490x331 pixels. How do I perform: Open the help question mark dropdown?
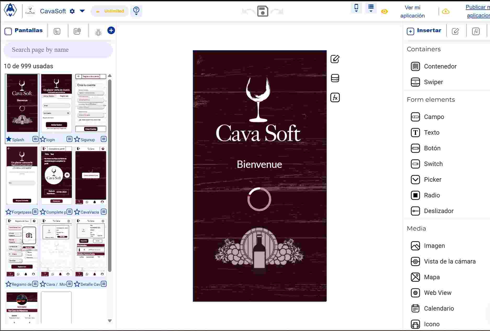(136, 11)
